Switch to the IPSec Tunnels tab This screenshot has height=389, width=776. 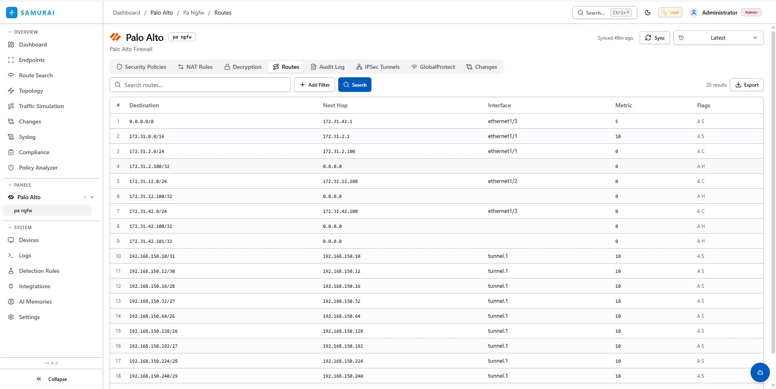point(377,67)
